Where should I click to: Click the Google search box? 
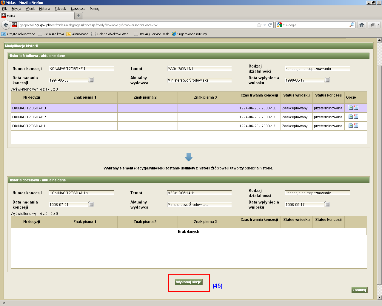click(317, 25)
